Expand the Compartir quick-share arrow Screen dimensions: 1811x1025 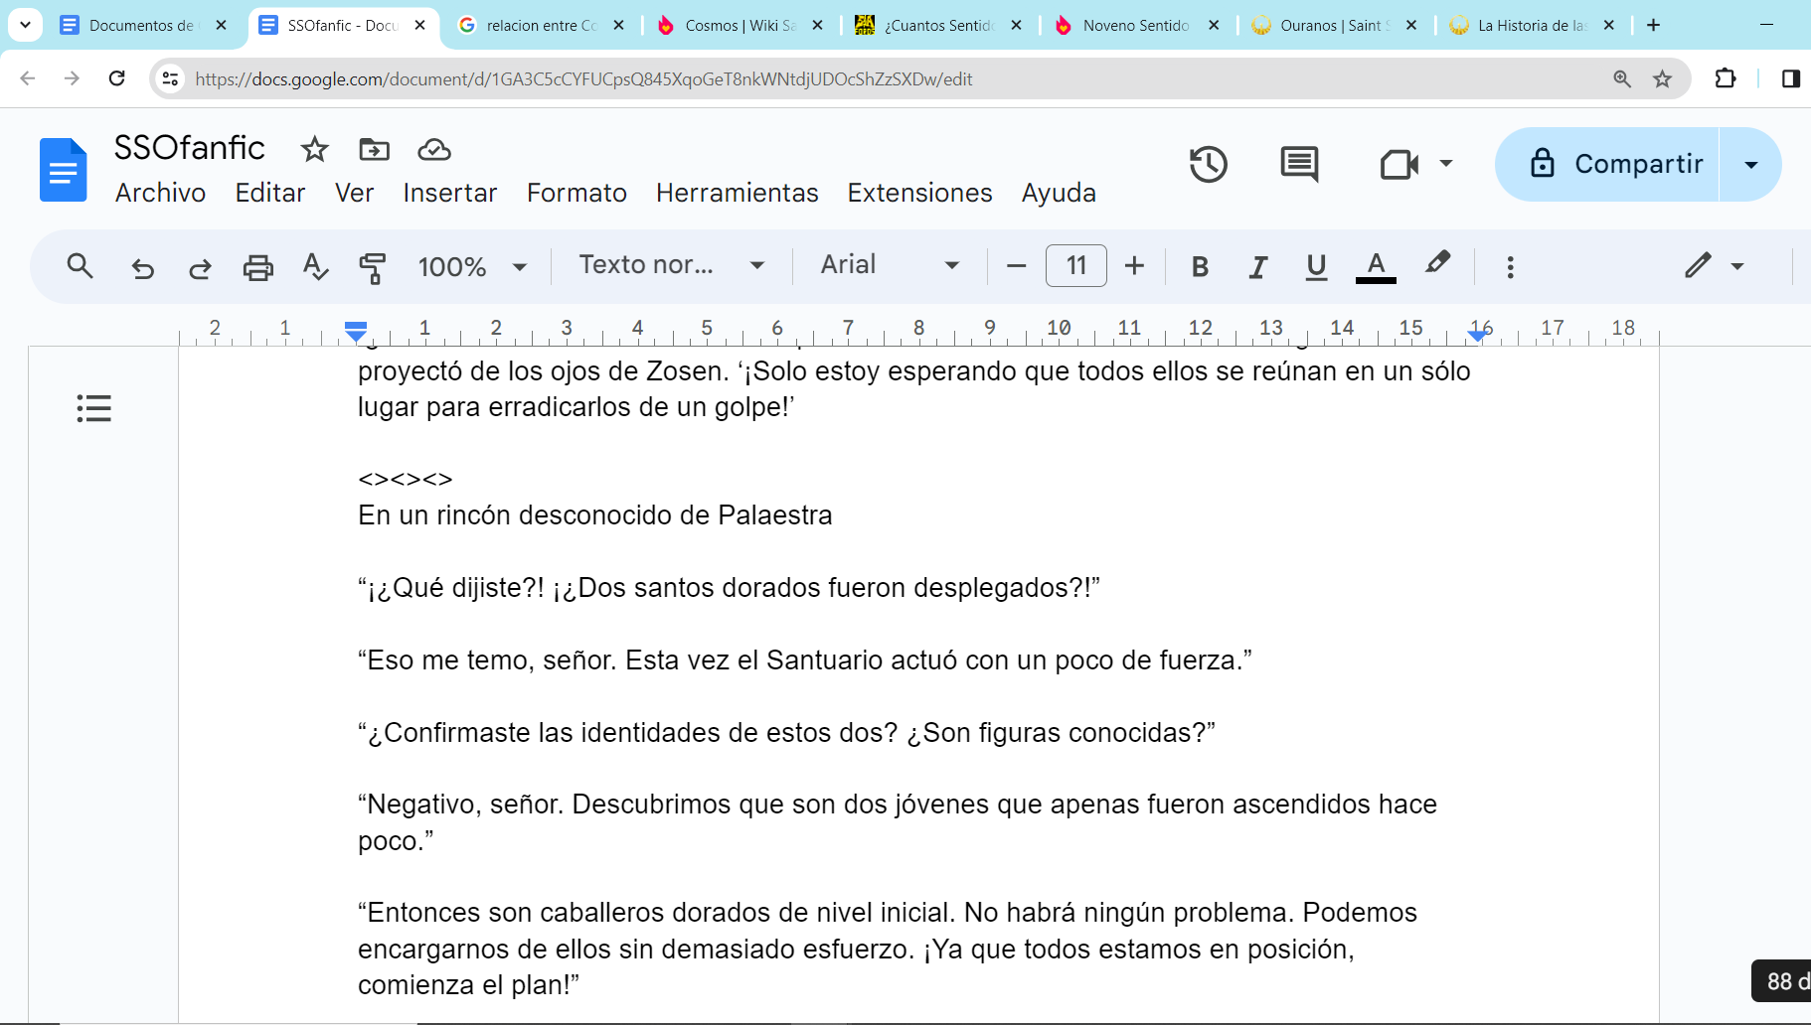click(x=1751, y=165)
